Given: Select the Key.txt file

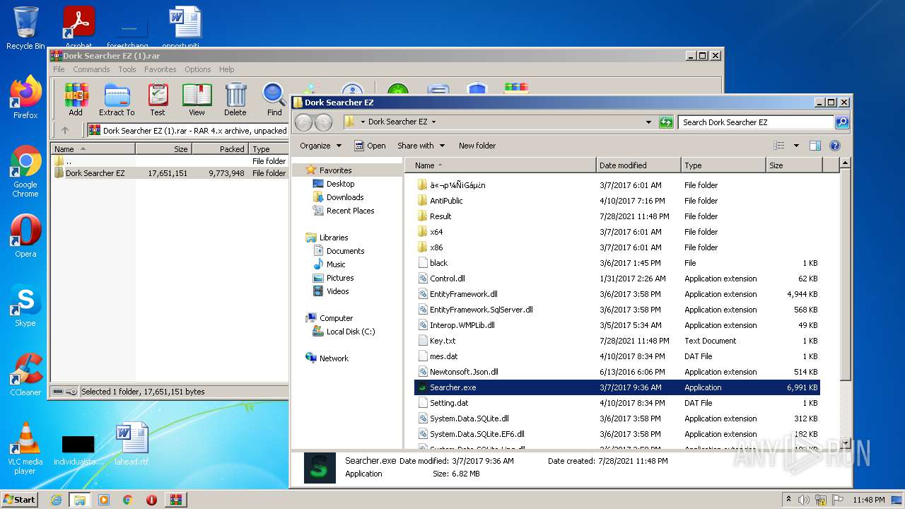Looking at the screenshot, I should click(x=443, y=341).
